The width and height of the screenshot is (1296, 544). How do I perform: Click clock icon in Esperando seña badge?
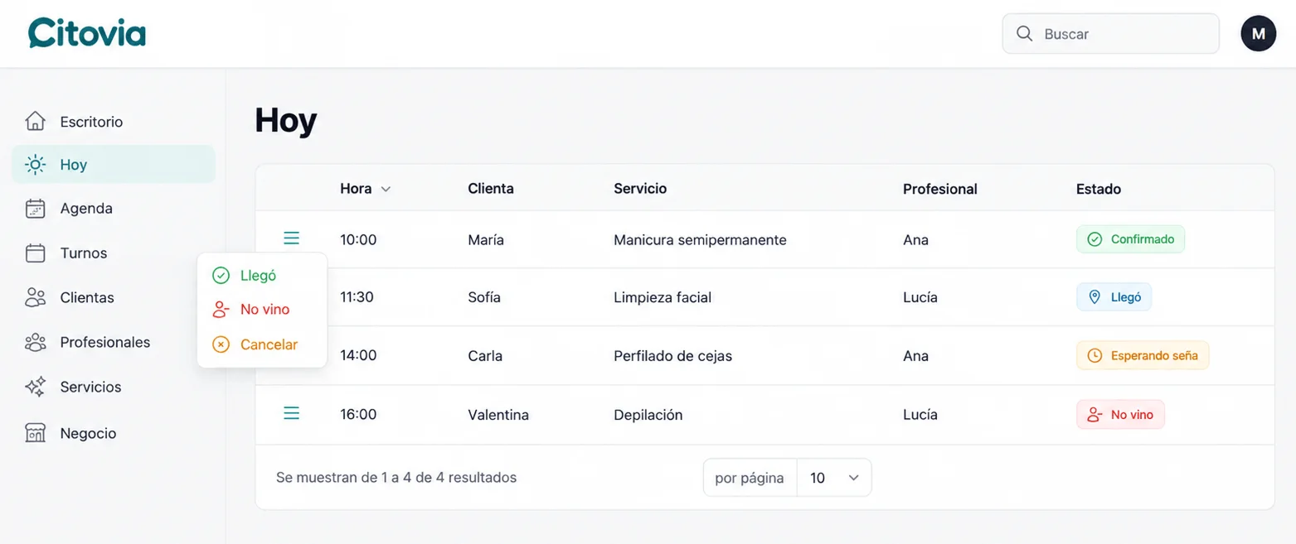coord(1095,355)
